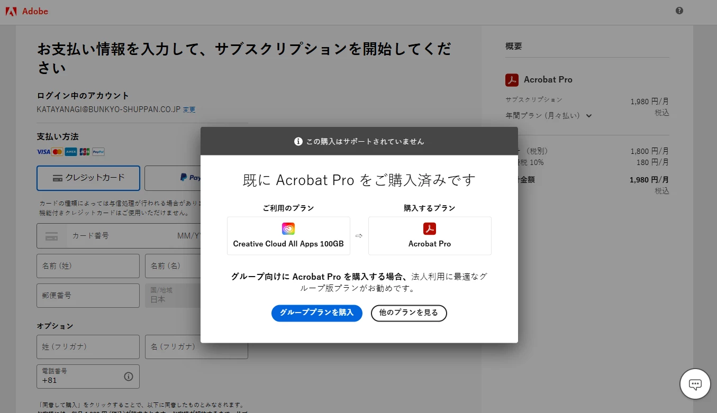The width and height of the screenshot is (717, 413).
Task: Click the info icon in dialog header
Action: [x=298, y=141]
